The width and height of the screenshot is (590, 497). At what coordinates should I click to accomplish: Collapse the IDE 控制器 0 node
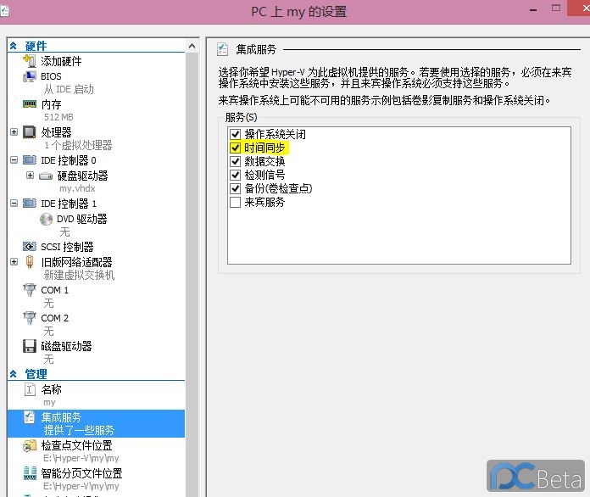click(14, 160)
